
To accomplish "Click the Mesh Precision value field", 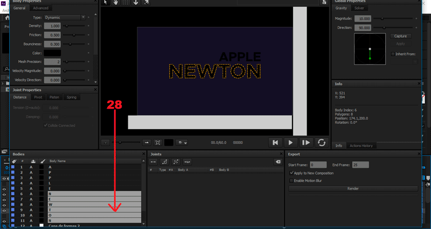I will (x=52, y=62).
